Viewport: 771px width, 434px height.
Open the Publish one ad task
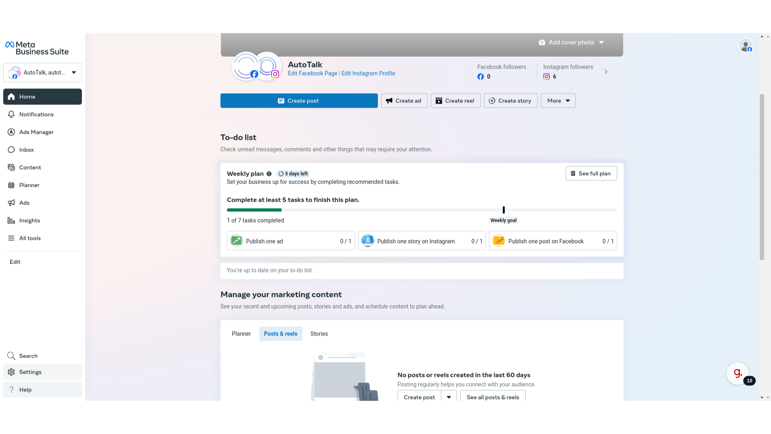(x=291, y=241)
